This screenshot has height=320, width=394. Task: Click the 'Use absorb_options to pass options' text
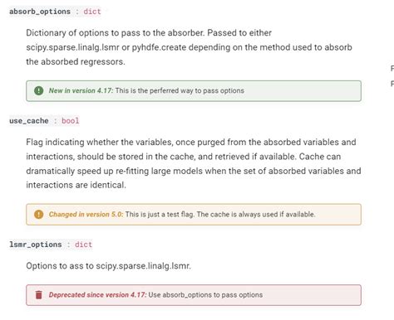point(205,295)
